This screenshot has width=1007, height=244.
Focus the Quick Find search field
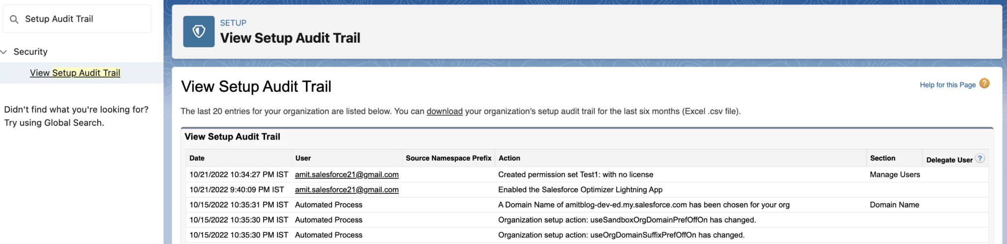click(x=84, y=19)
